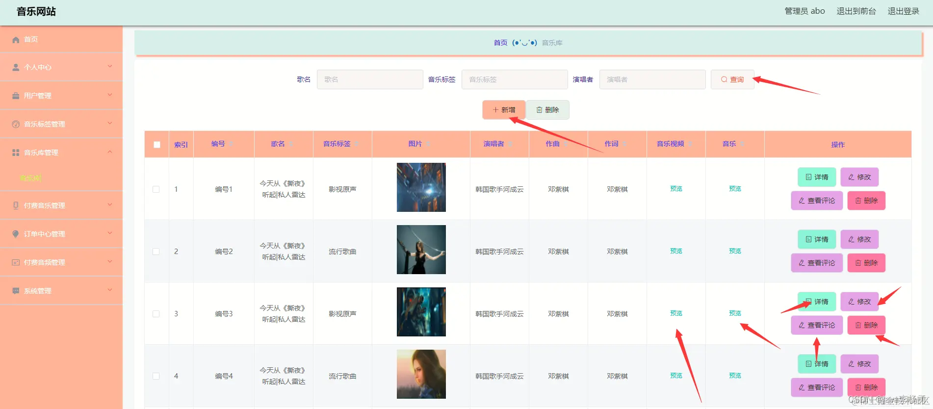
Task: Click the 音乐标签 search input field
Action: [x=515, y=79]
